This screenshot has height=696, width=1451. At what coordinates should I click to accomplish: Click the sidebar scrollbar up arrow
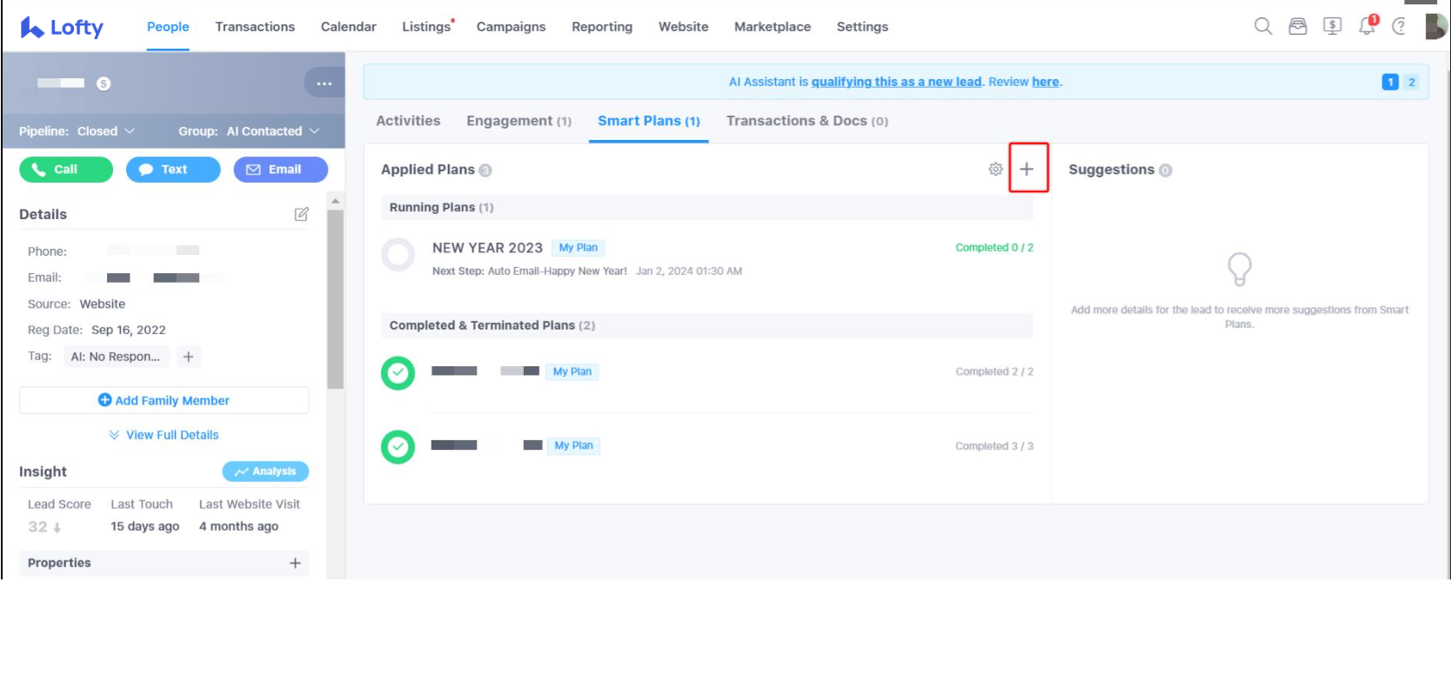[x=335, y=201]
